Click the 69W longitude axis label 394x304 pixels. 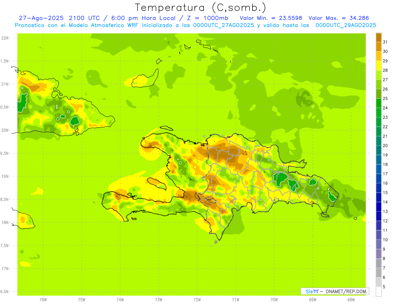point(312,300)
